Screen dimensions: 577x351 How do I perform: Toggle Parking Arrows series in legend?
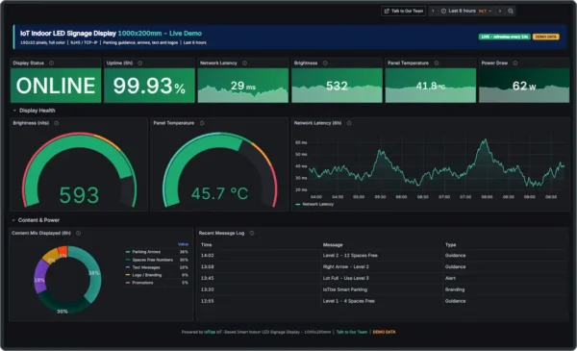click(x=146, y=252)
